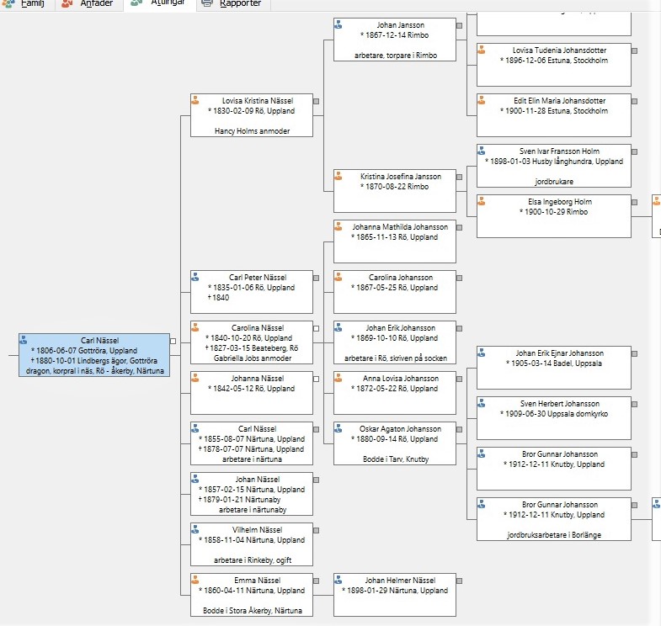Click the male icon on Johan Jansson's box
Image resolution: width=661 pixels, height=626 pixels.
(338, 25)
